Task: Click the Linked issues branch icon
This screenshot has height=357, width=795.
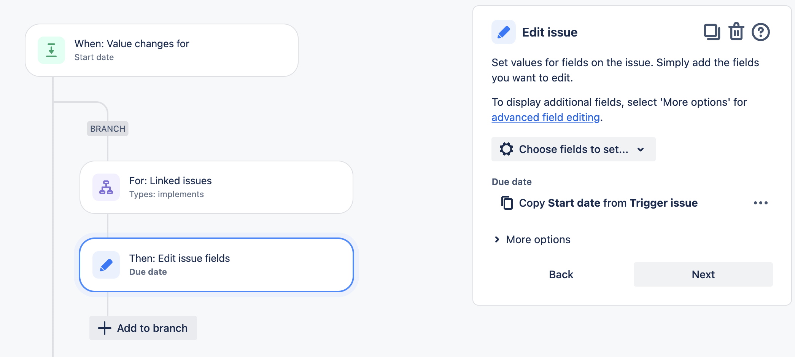Action: click(106, 187)
